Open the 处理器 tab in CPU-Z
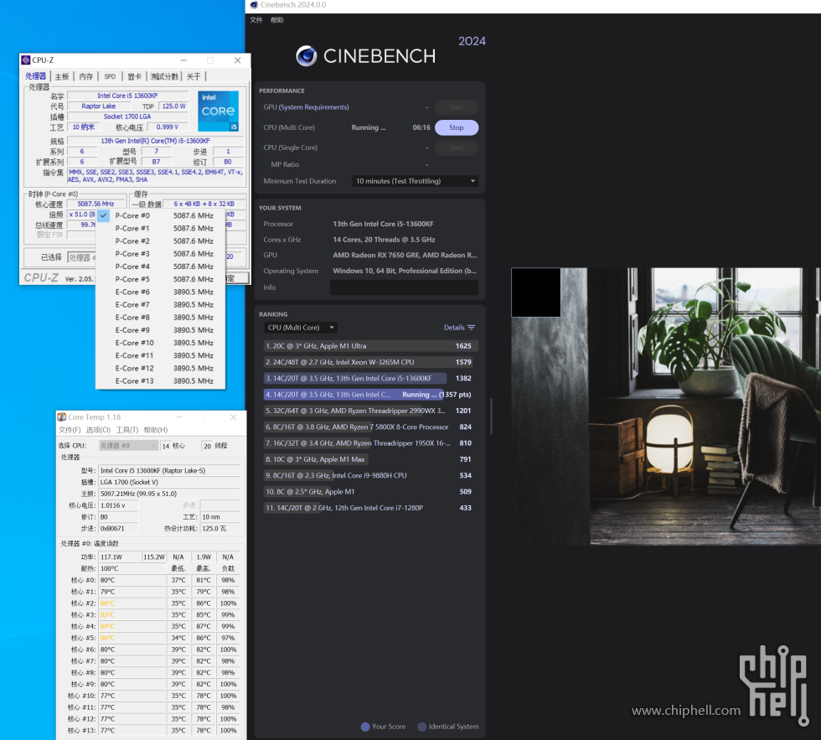The width and height of the screenshot is (821, 740). [35, 76]
